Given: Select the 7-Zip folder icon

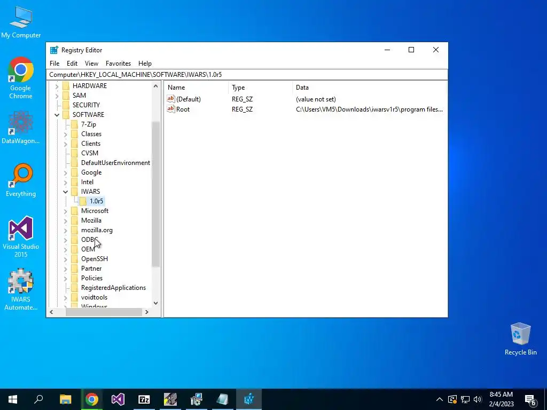Looking at the screenshot, I should 74,124.
